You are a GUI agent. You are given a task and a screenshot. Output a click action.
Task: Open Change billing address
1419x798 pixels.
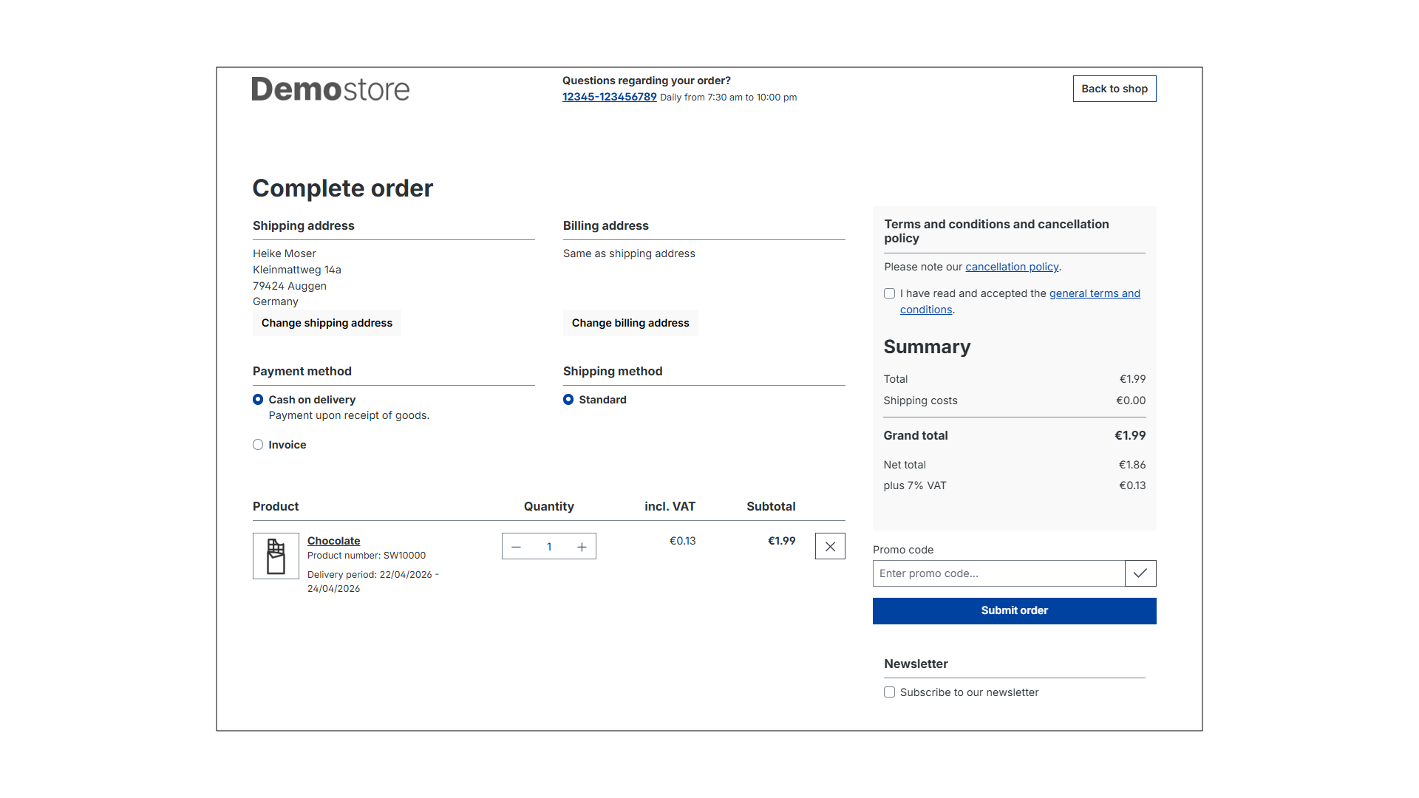tap(630, 323)
